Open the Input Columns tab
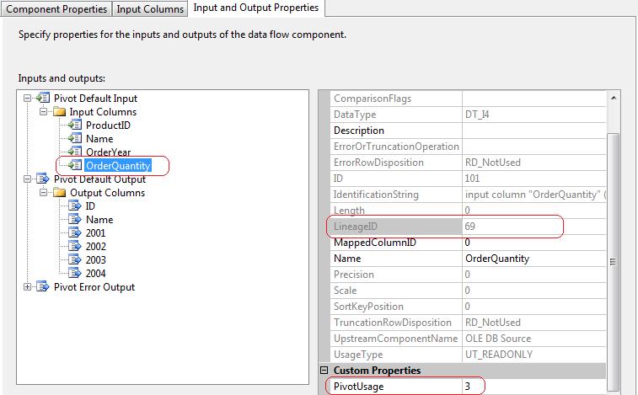638x395 pixels. click(x=150, y=8)
